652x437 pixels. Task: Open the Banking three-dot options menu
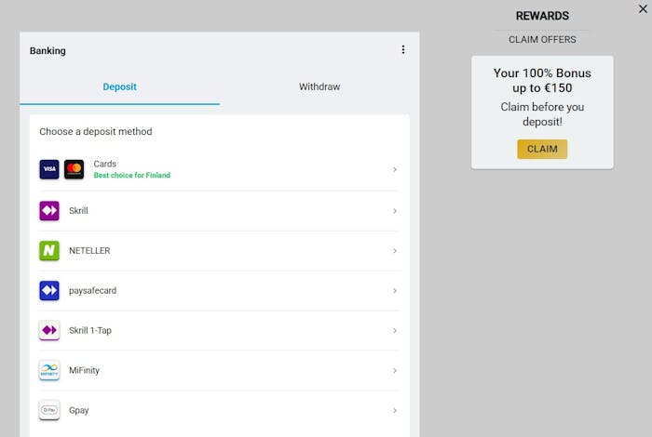pos(403,50)
